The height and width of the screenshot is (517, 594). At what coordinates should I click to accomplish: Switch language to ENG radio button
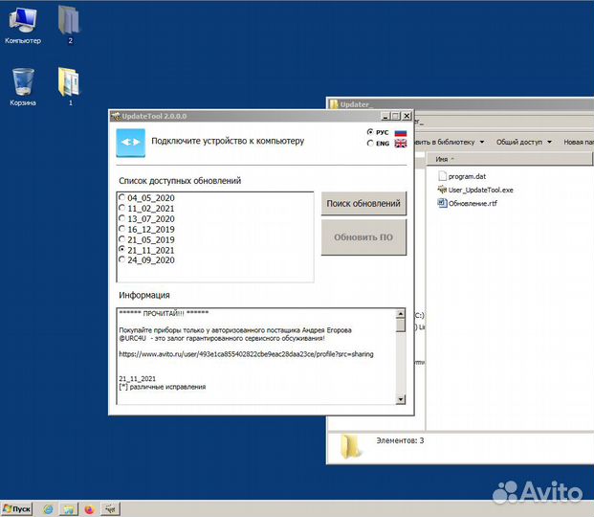coord(370,144)
